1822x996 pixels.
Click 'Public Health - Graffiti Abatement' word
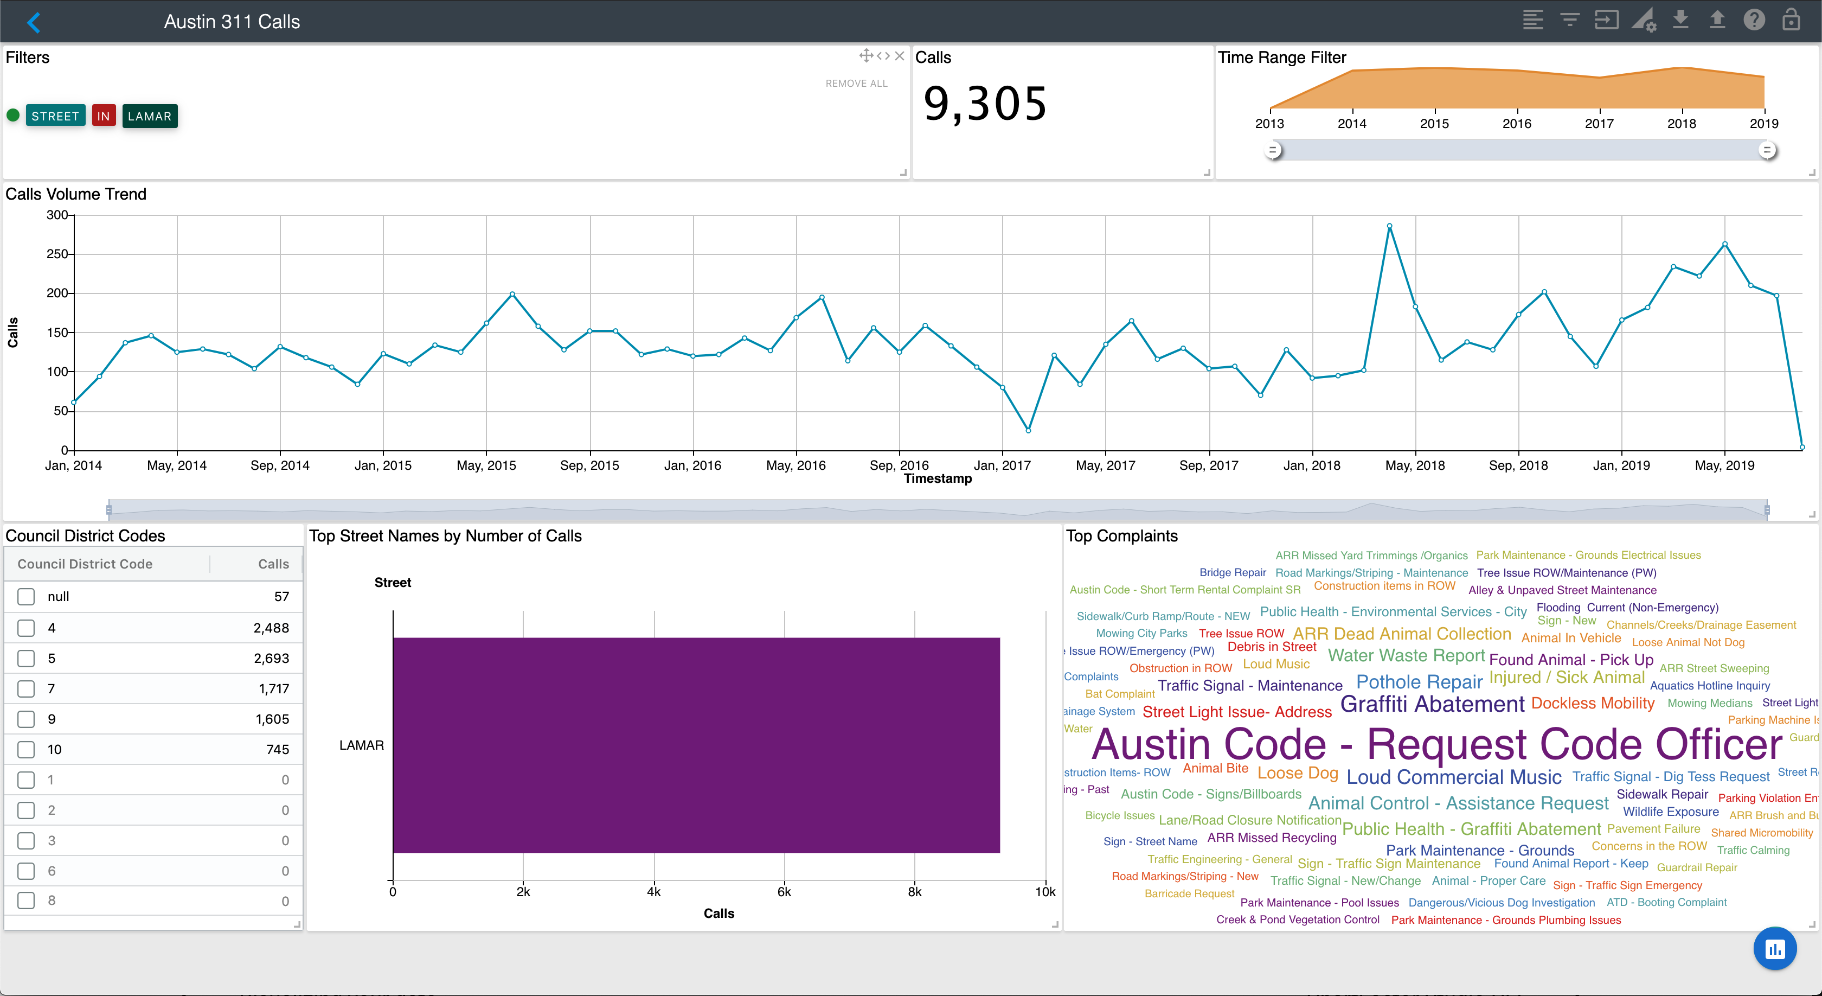pos(1471,829)
